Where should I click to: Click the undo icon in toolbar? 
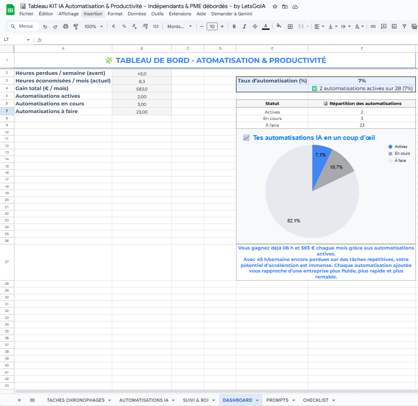[x=45, y=26]
